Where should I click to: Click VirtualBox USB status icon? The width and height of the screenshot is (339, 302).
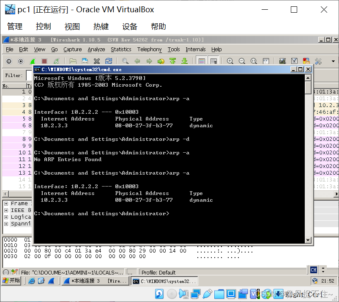(208, 294)
